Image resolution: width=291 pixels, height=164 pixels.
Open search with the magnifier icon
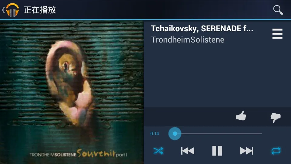click(x=278, y=10)
